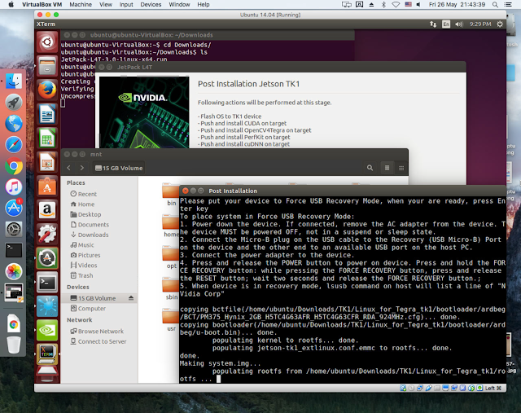
Task: Click macOS Wi-Fi status icon
Action: pyautogui.click(x=396, y=5)
